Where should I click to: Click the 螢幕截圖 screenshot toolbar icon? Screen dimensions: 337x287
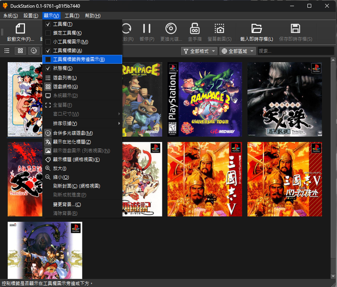point(220,29)
